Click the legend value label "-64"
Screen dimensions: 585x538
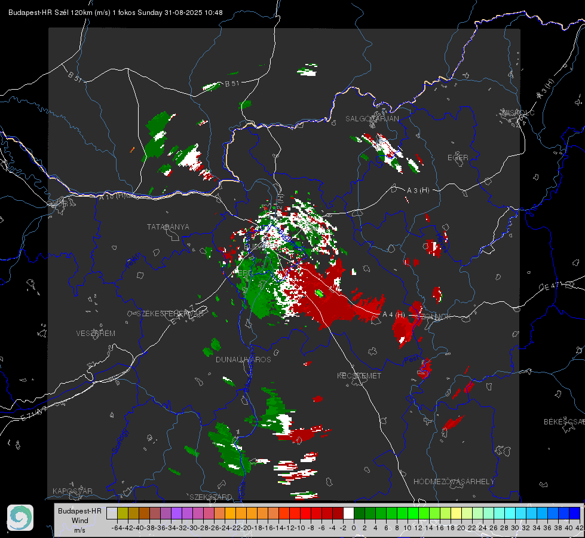[117, 528]
